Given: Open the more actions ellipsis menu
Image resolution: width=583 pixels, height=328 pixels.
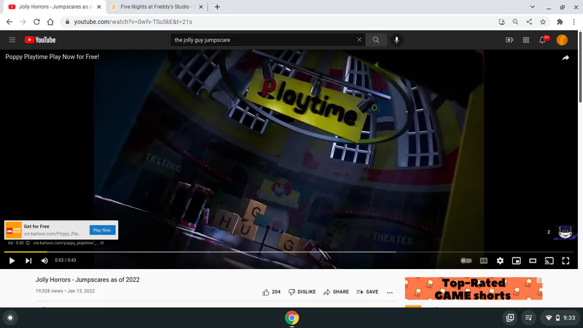Looking at the screenshot, I should click(x=390, y=292).
